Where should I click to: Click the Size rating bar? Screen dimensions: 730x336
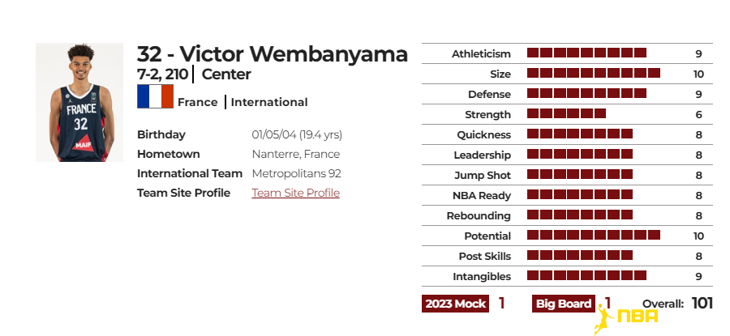click(594, 73)
